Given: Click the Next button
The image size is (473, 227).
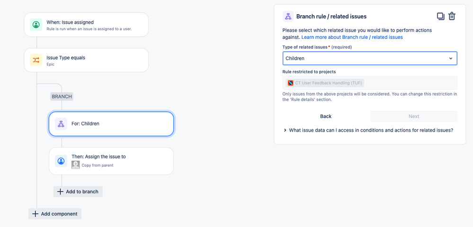Looking at the screenshot, I should 414,116.
